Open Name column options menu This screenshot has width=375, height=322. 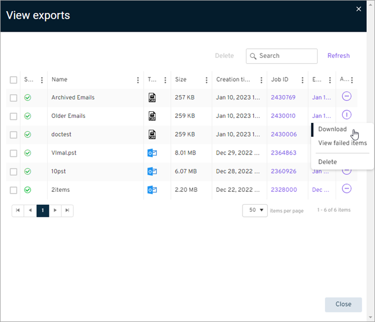pos(138,80)
